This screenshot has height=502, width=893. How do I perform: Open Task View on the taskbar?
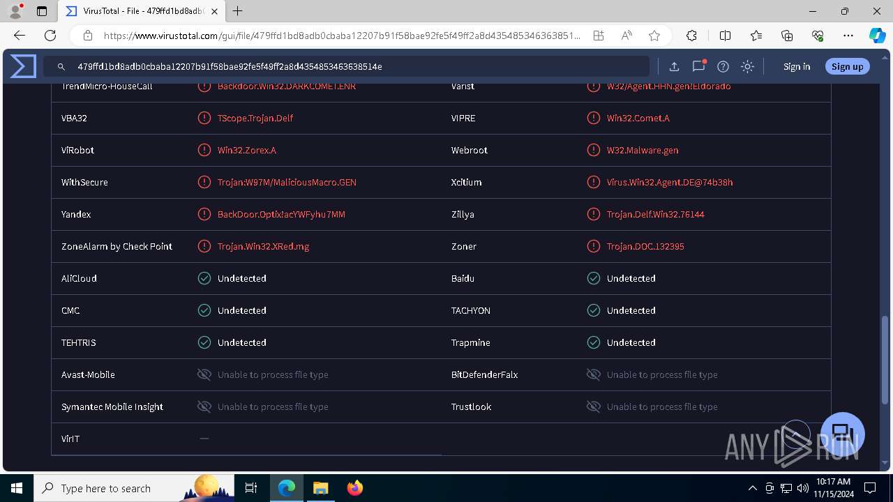252,488
